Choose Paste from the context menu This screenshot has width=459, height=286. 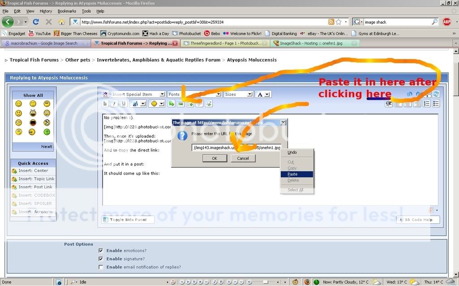coord(293,174)
